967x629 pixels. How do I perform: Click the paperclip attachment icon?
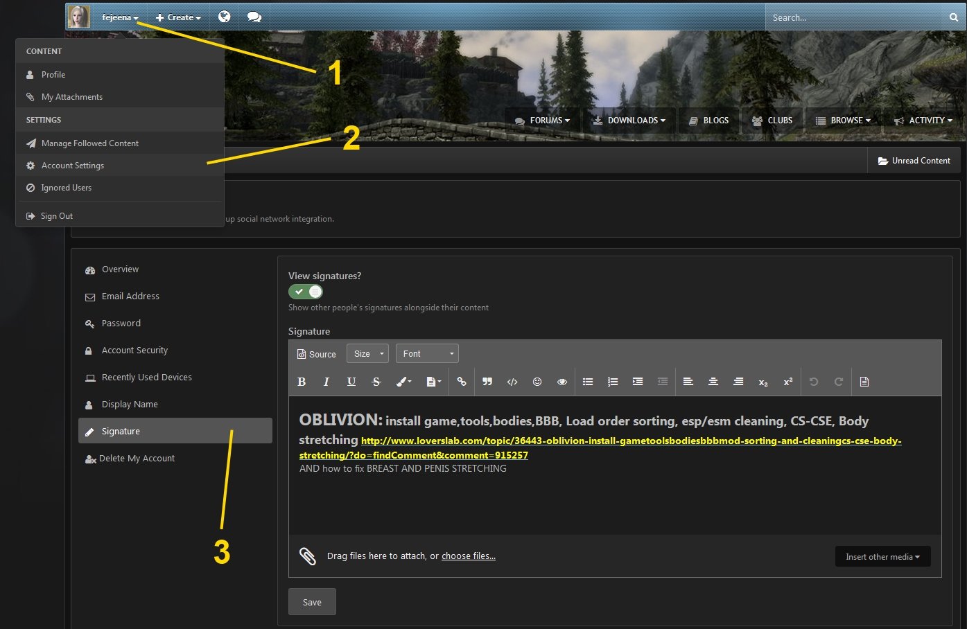pos(308,556)
